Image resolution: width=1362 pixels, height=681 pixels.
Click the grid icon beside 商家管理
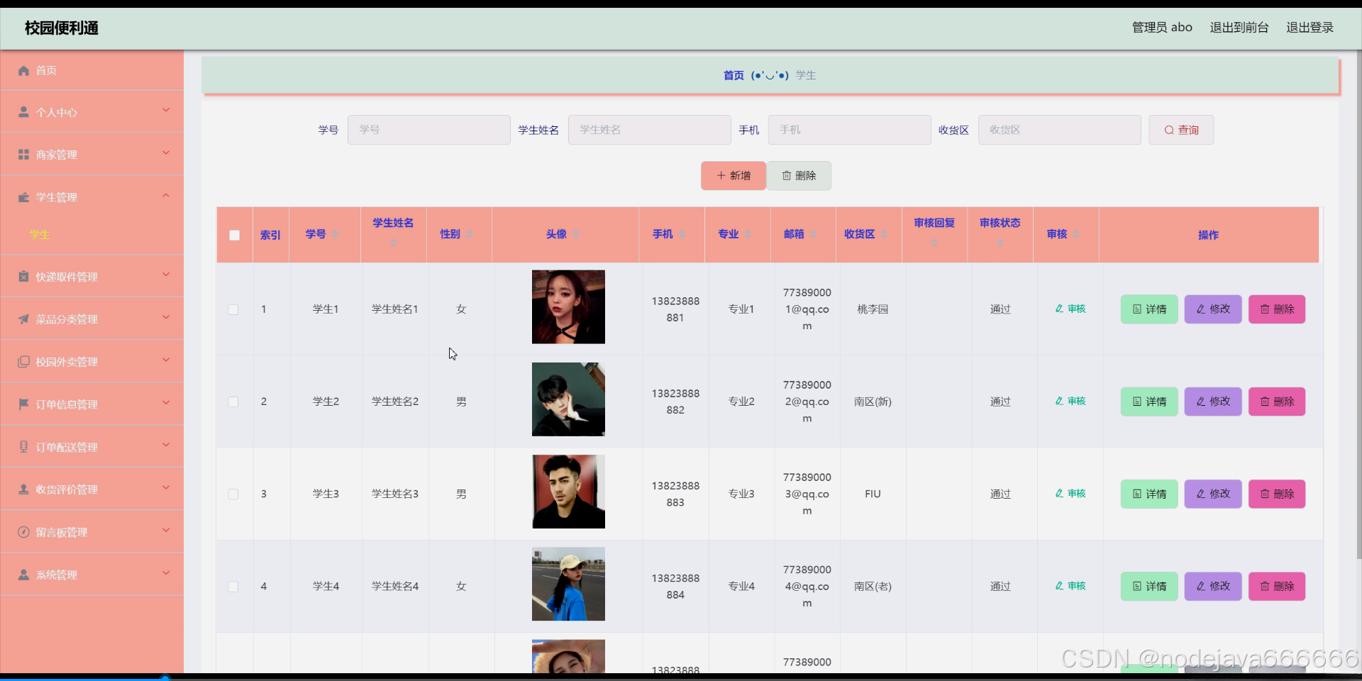click(x=23, y=155)
